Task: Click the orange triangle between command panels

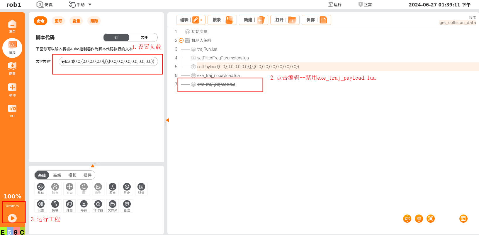Action: (x=93, y=166)
